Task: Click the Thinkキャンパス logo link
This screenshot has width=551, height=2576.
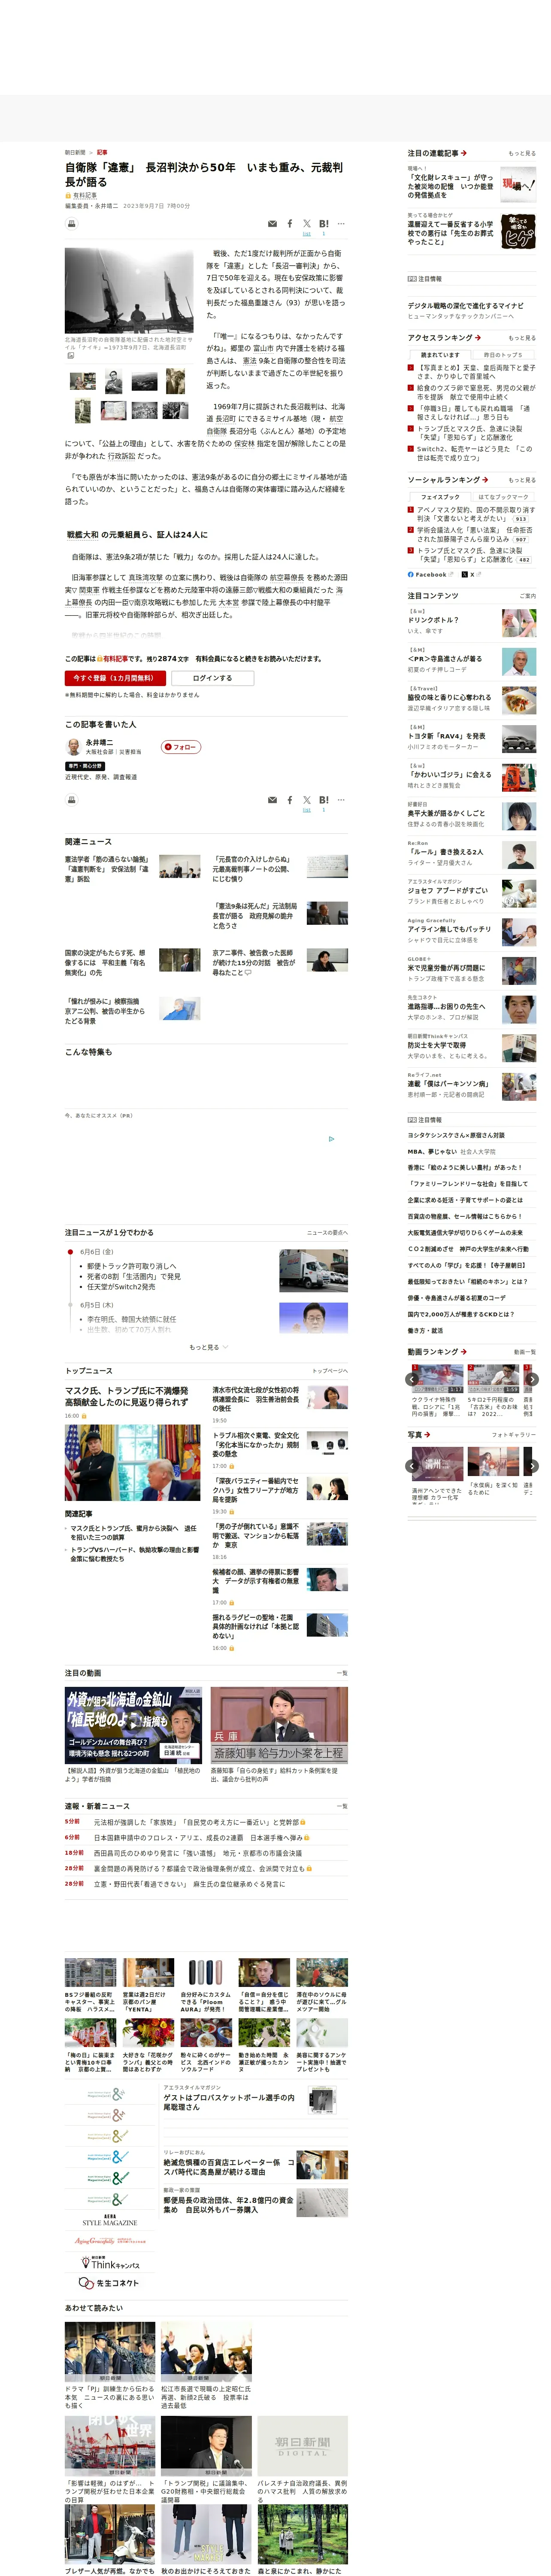Action: point(109,2262)
